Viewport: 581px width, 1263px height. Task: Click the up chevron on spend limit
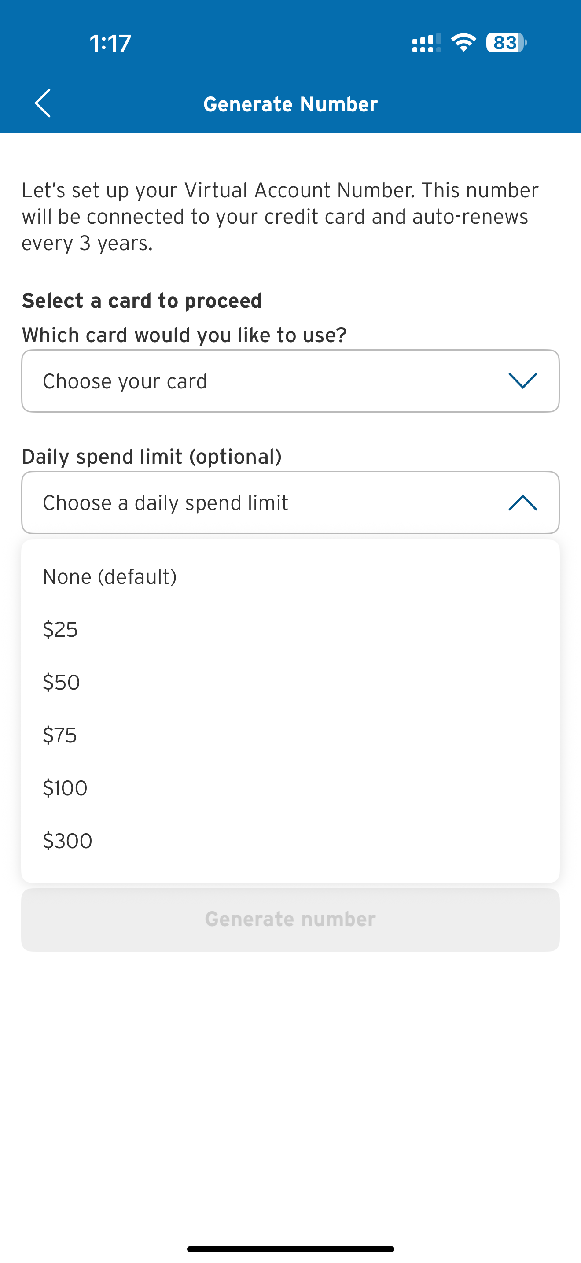[x=523, y=502]
